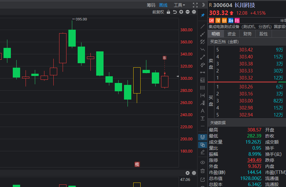Image resolution: width=286 pixels, height=187 pixels.
Task: Toggle the overlapping-squares continuous draw mode
Action: (203, 145)
